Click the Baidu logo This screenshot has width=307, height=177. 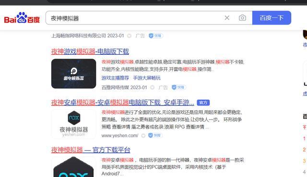click(x=22, y=18)
